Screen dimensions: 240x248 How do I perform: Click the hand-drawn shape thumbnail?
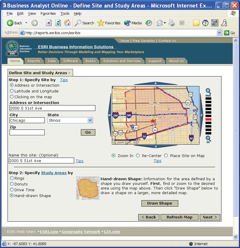88,188
